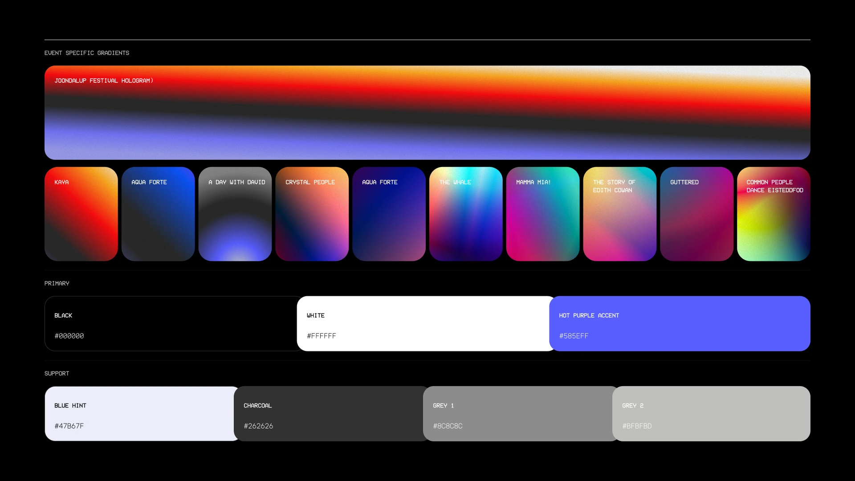The height and width of the screenshot is (481, 855).
Task: Click the #585EFF hex code text
Action: [574, 336]
